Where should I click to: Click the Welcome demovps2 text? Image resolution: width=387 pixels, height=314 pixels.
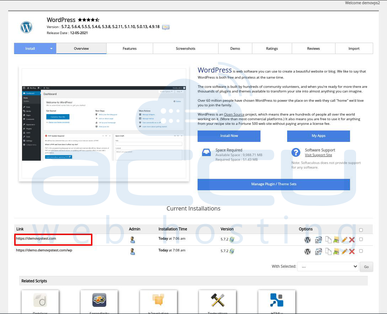click(x=362, y=3)
